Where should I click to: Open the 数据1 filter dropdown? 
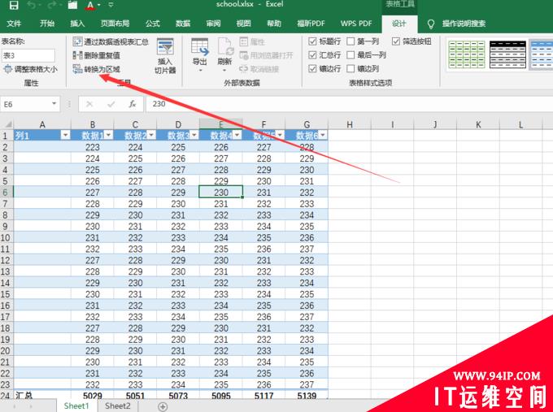tap(108, 135)
